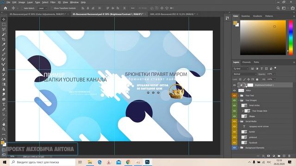Click the lock all padlock icon
296x166 pixels.
click(257, 79)
